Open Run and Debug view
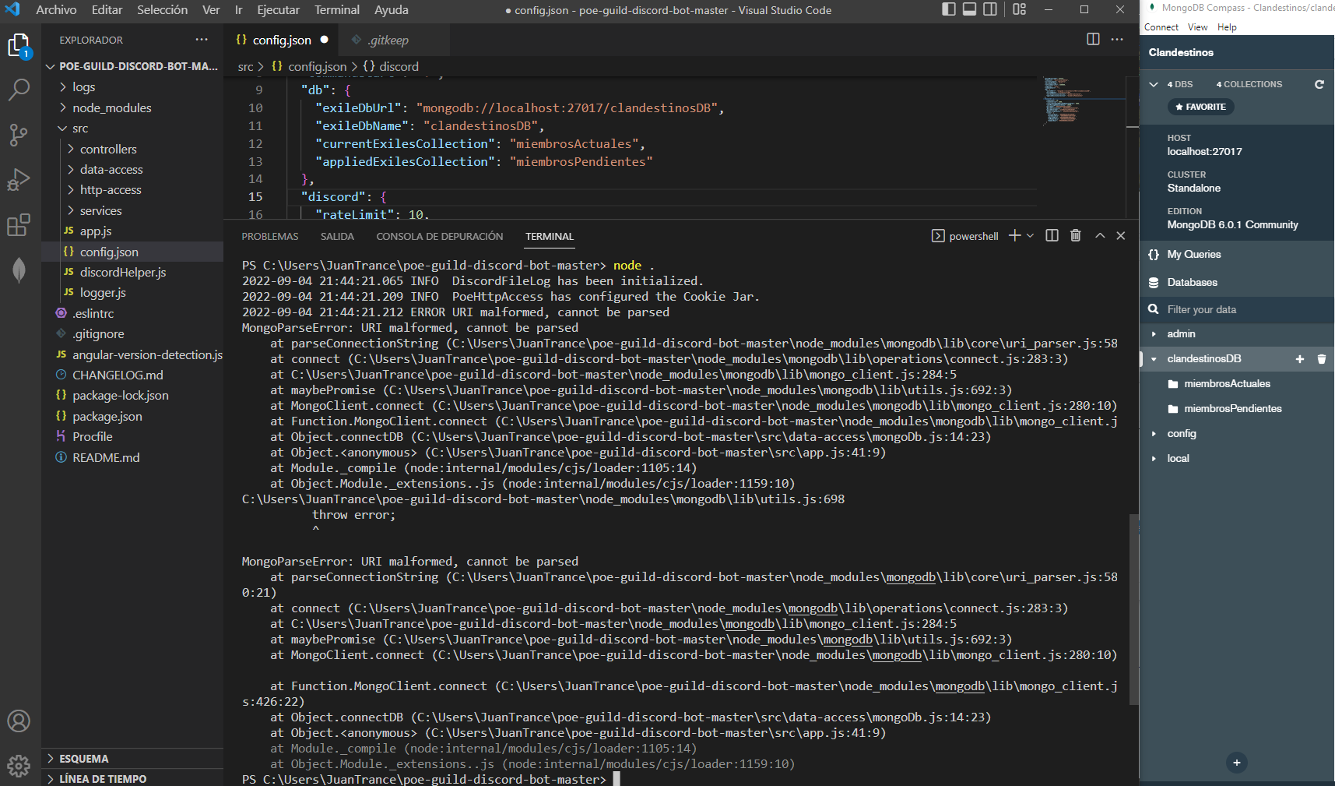Image resolution: width=1335 pixels, height=786 pixels. (x=19, y=180)
